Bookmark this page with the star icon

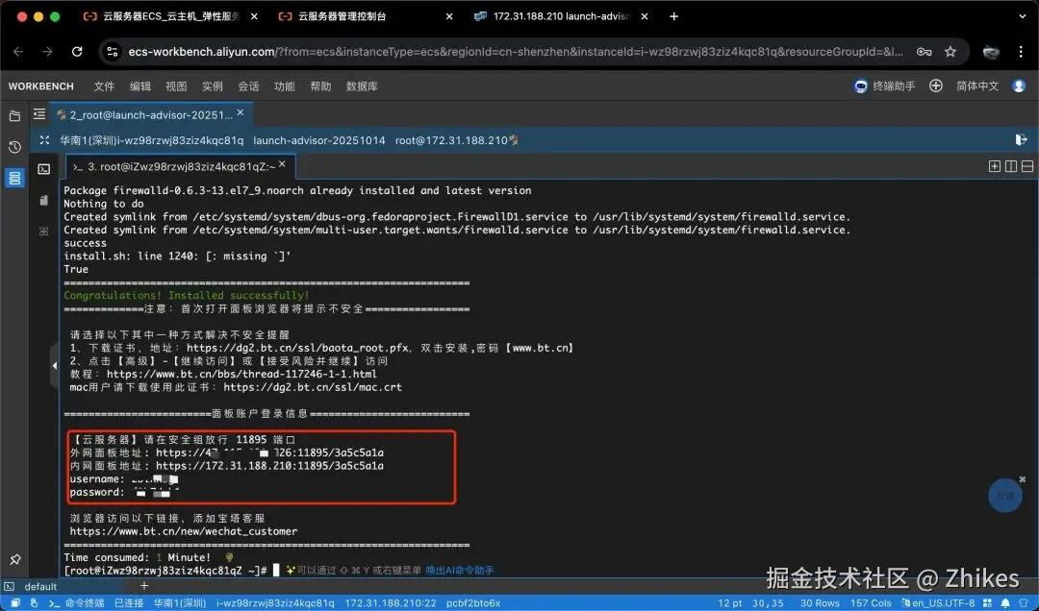tap(950, 52)
